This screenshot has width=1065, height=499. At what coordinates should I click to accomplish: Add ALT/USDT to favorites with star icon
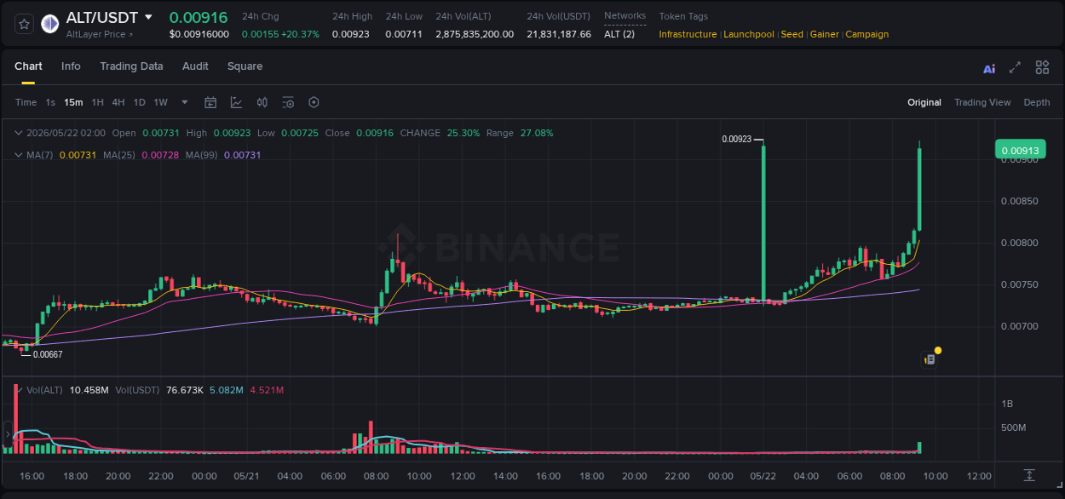click(24, 24)
